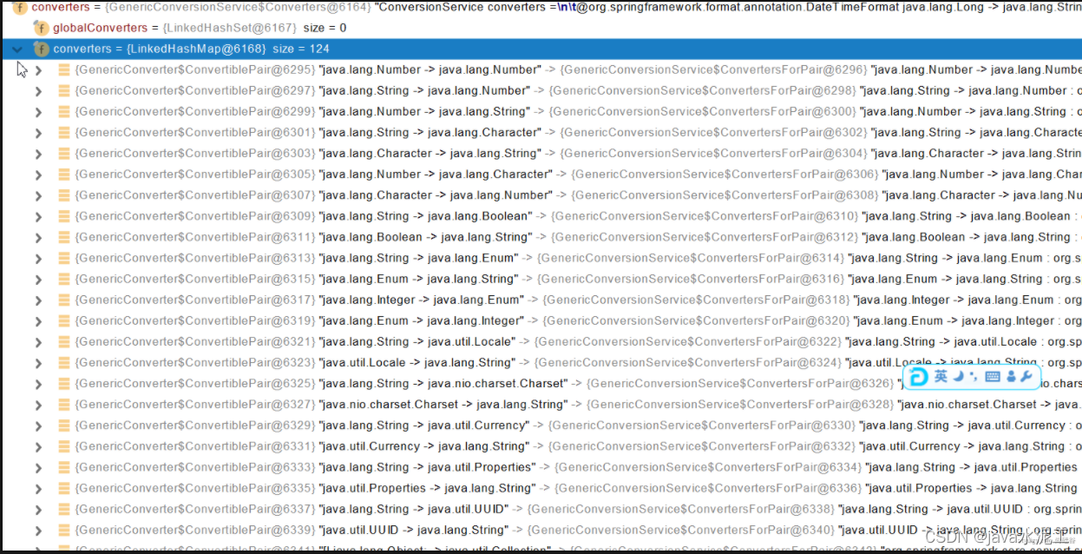Image resolution: width=1082 pixels, height=554 pixels.
Task: Collapse the converters LinkedHashMap@6168 node
Action: coord(17,49)
